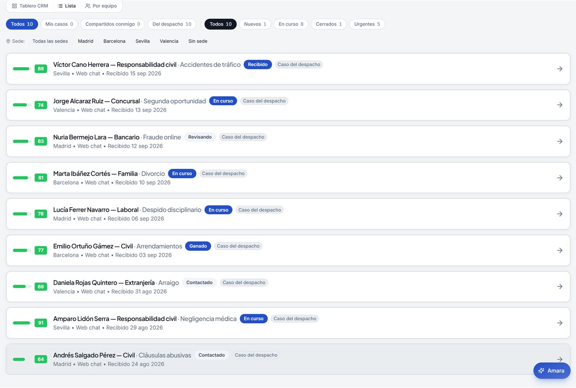
Task: Click the score badge 91
Action: [x=41, y=323]
